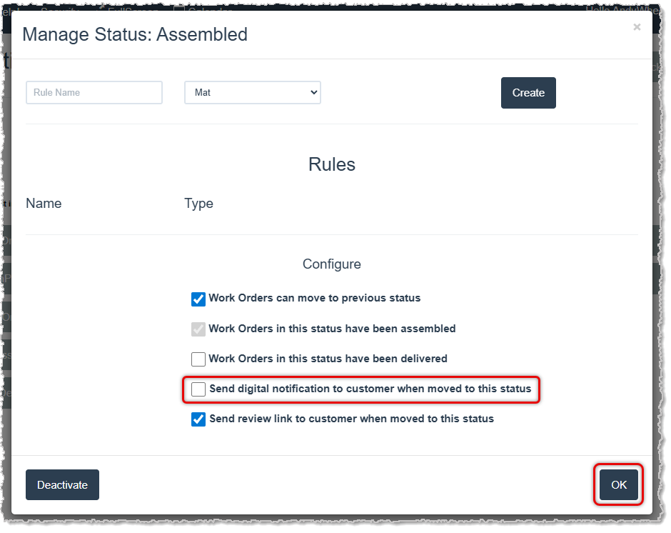Click inside the Rule Name text field

[94, 92]
